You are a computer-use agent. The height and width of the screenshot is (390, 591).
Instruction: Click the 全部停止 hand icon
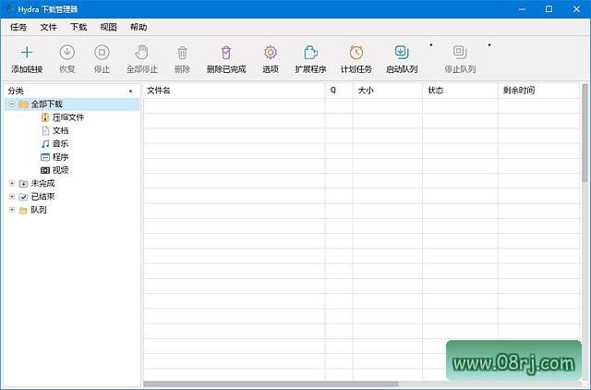click(141, 53)
